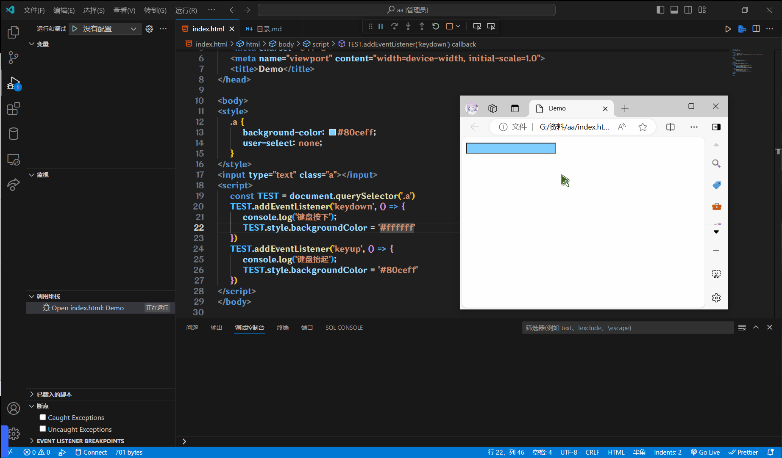Click Prettier in the status bar

[743, 452]
